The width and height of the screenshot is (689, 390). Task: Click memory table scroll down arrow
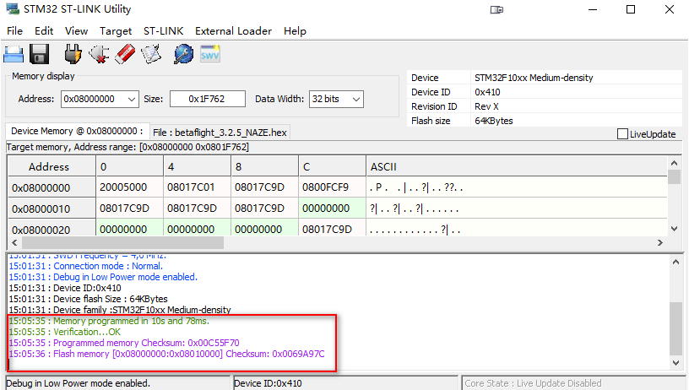click(x=674, y=229)
